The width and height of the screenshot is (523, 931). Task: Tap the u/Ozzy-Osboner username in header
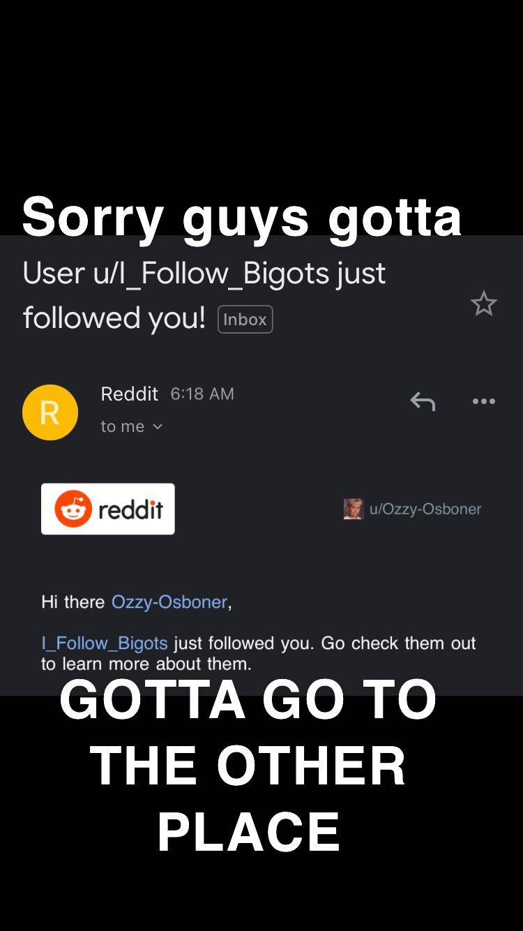point(425,509)
